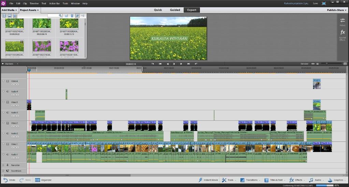Image resolution: width=349 pixels, height=187 pixels.
Task: Click the conforming progress bar in status bar
Action: click(324, 185)
